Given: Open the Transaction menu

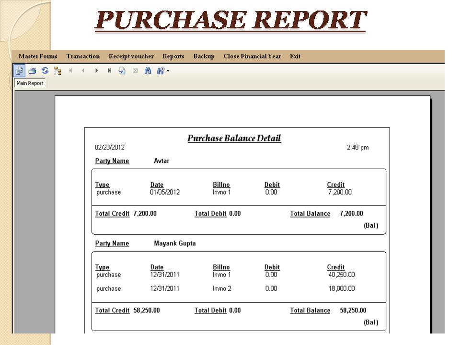Looking at the screenshot, I should click(x=83, y=57).
